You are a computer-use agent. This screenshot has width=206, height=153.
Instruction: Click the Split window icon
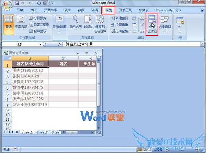coord(134,18)
